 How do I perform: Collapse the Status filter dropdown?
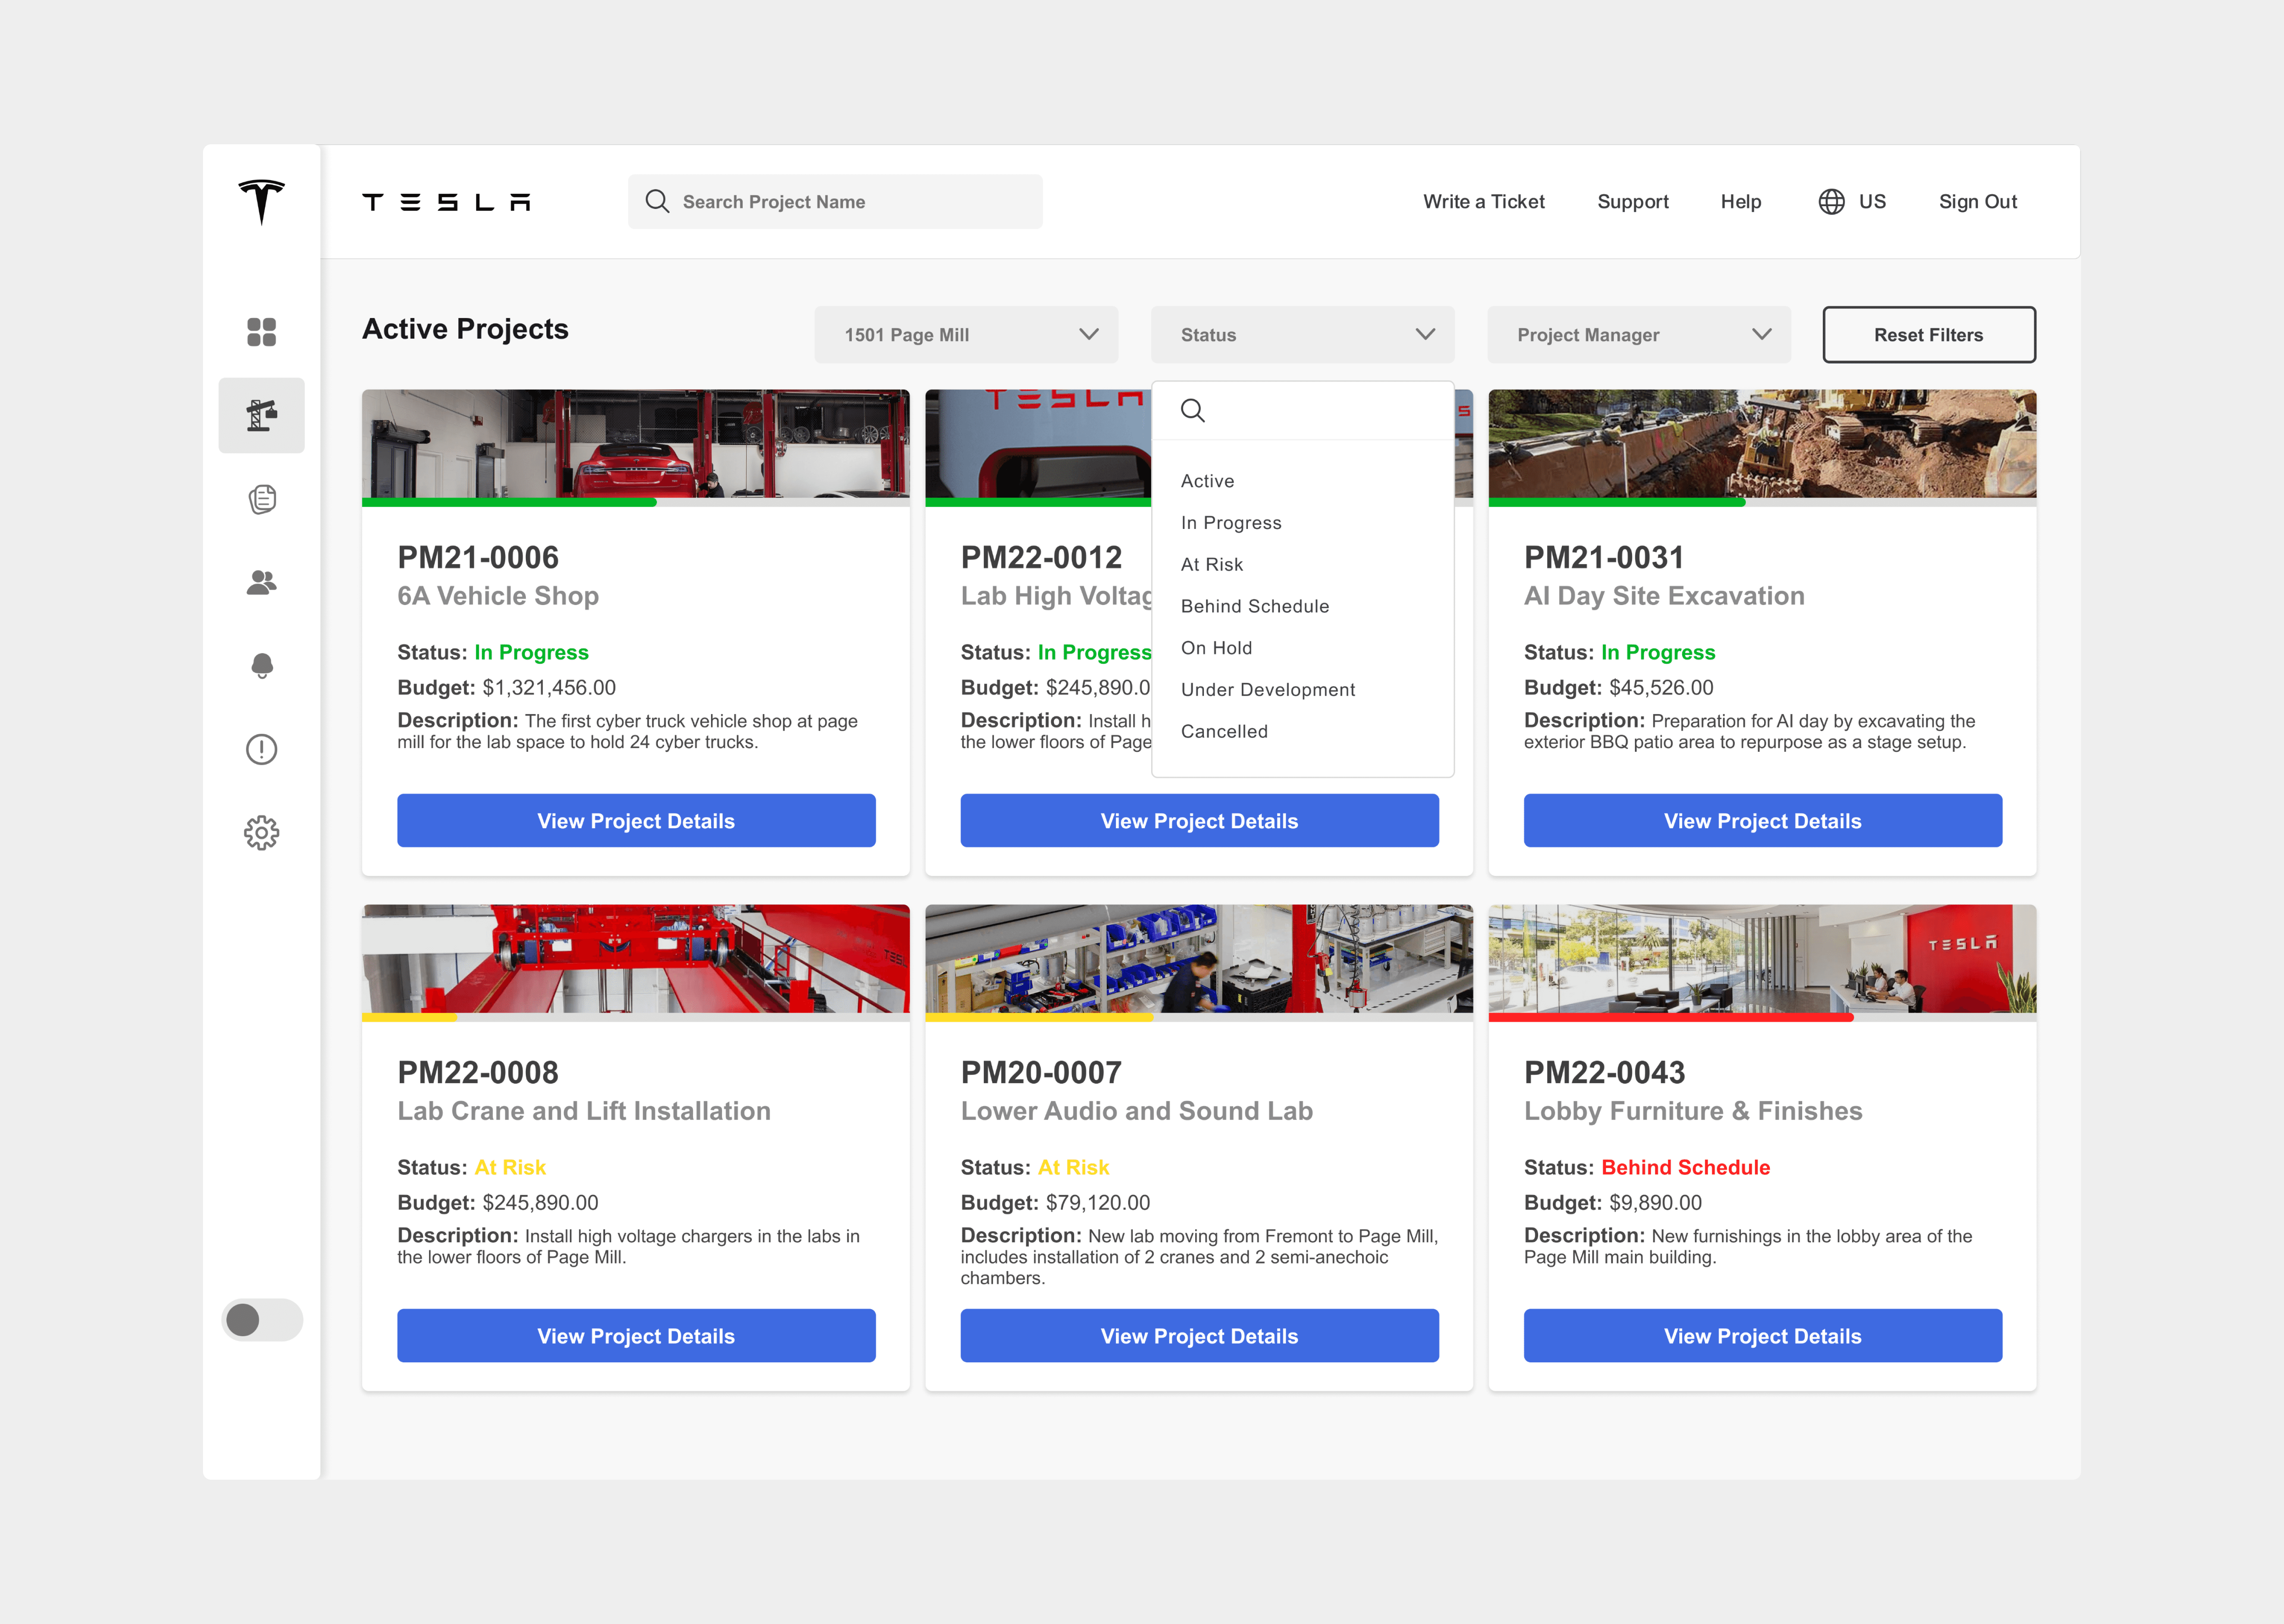[1302, 335]
